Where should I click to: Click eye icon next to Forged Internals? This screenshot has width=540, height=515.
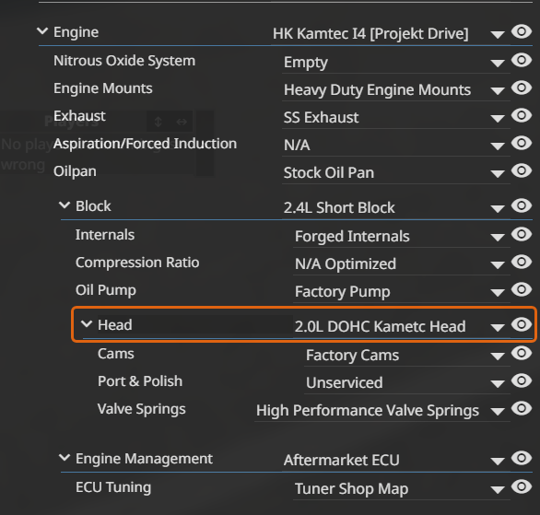[x=522, y=234]
